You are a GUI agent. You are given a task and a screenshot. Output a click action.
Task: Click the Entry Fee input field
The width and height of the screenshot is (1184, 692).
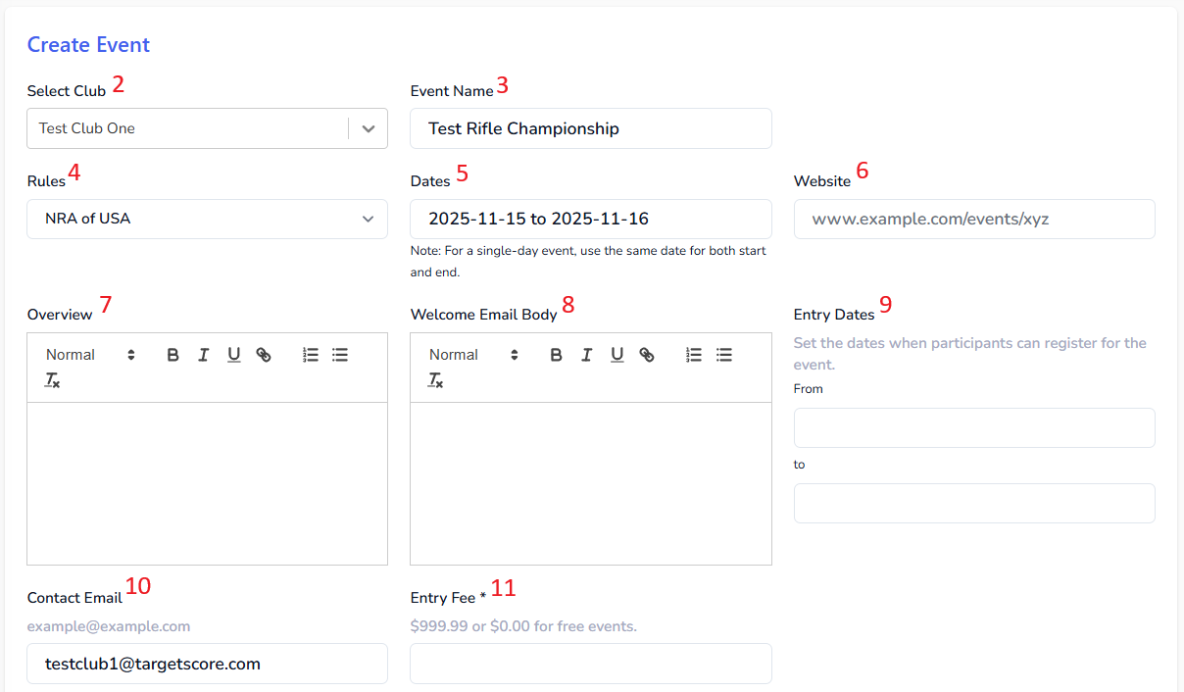[x=590, y=664]
